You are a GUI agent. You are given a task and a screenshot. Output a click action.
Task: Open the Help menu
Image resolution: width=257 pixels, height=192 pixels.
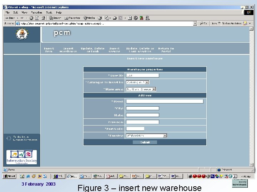pyautogui.click(x=59, y=12)
